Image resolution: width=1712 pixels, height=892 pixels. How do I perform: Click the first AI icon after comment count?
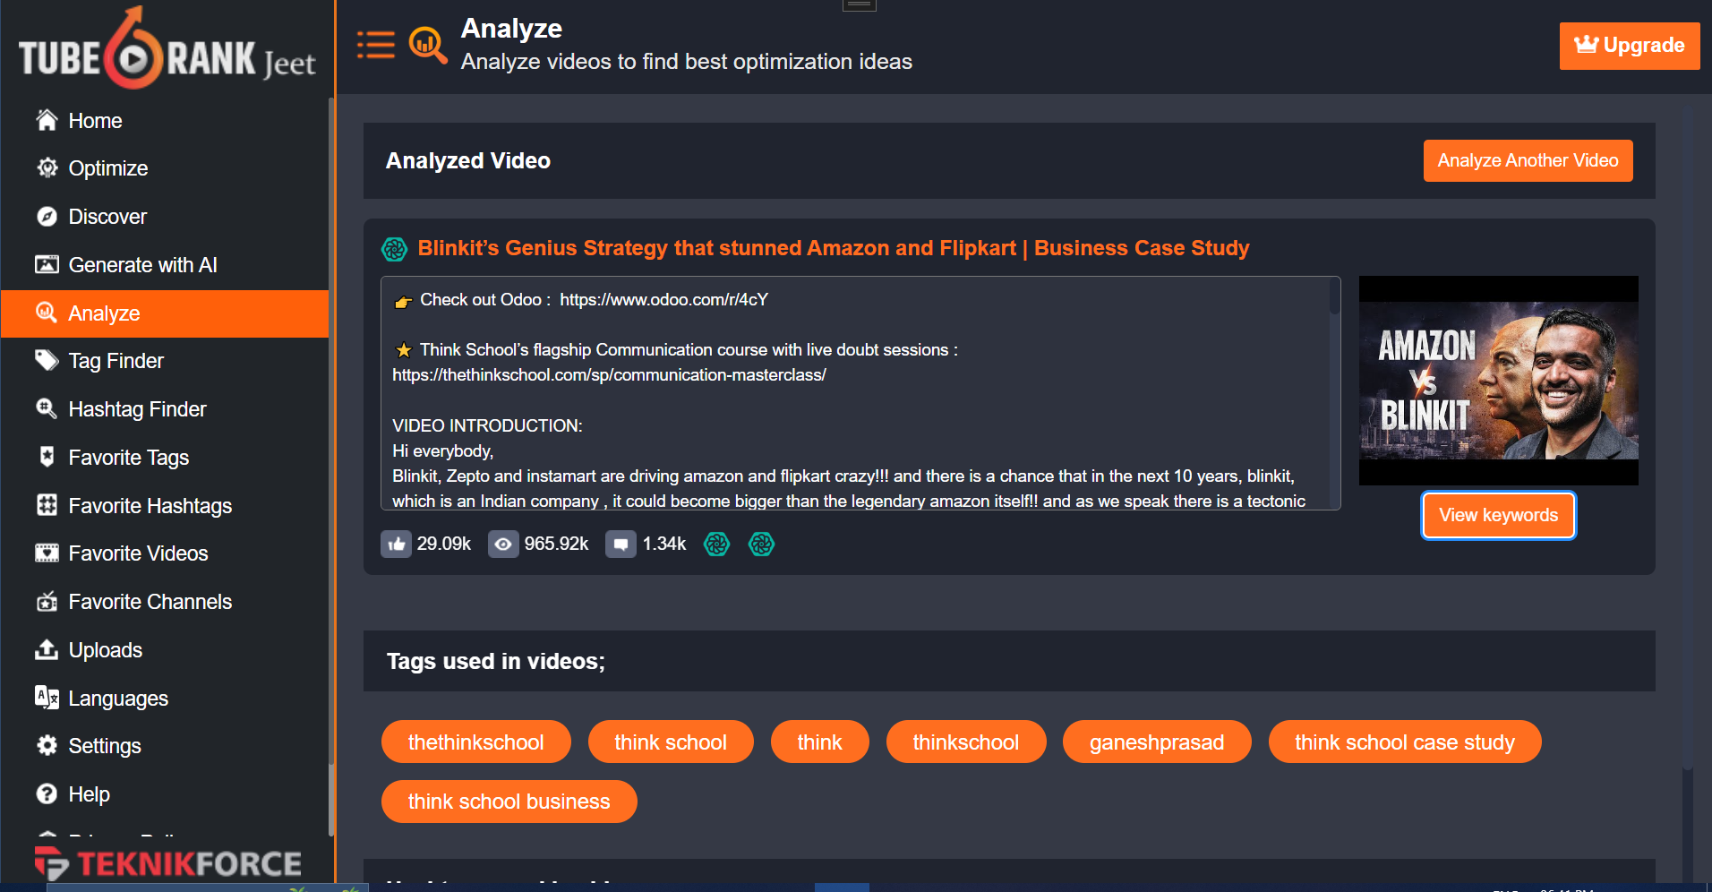pos(717,544)
